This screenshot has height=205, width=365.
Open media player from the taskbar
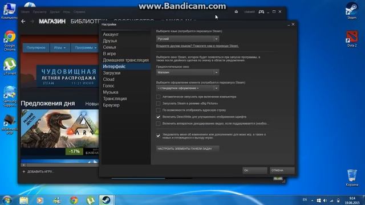[39, 200]
